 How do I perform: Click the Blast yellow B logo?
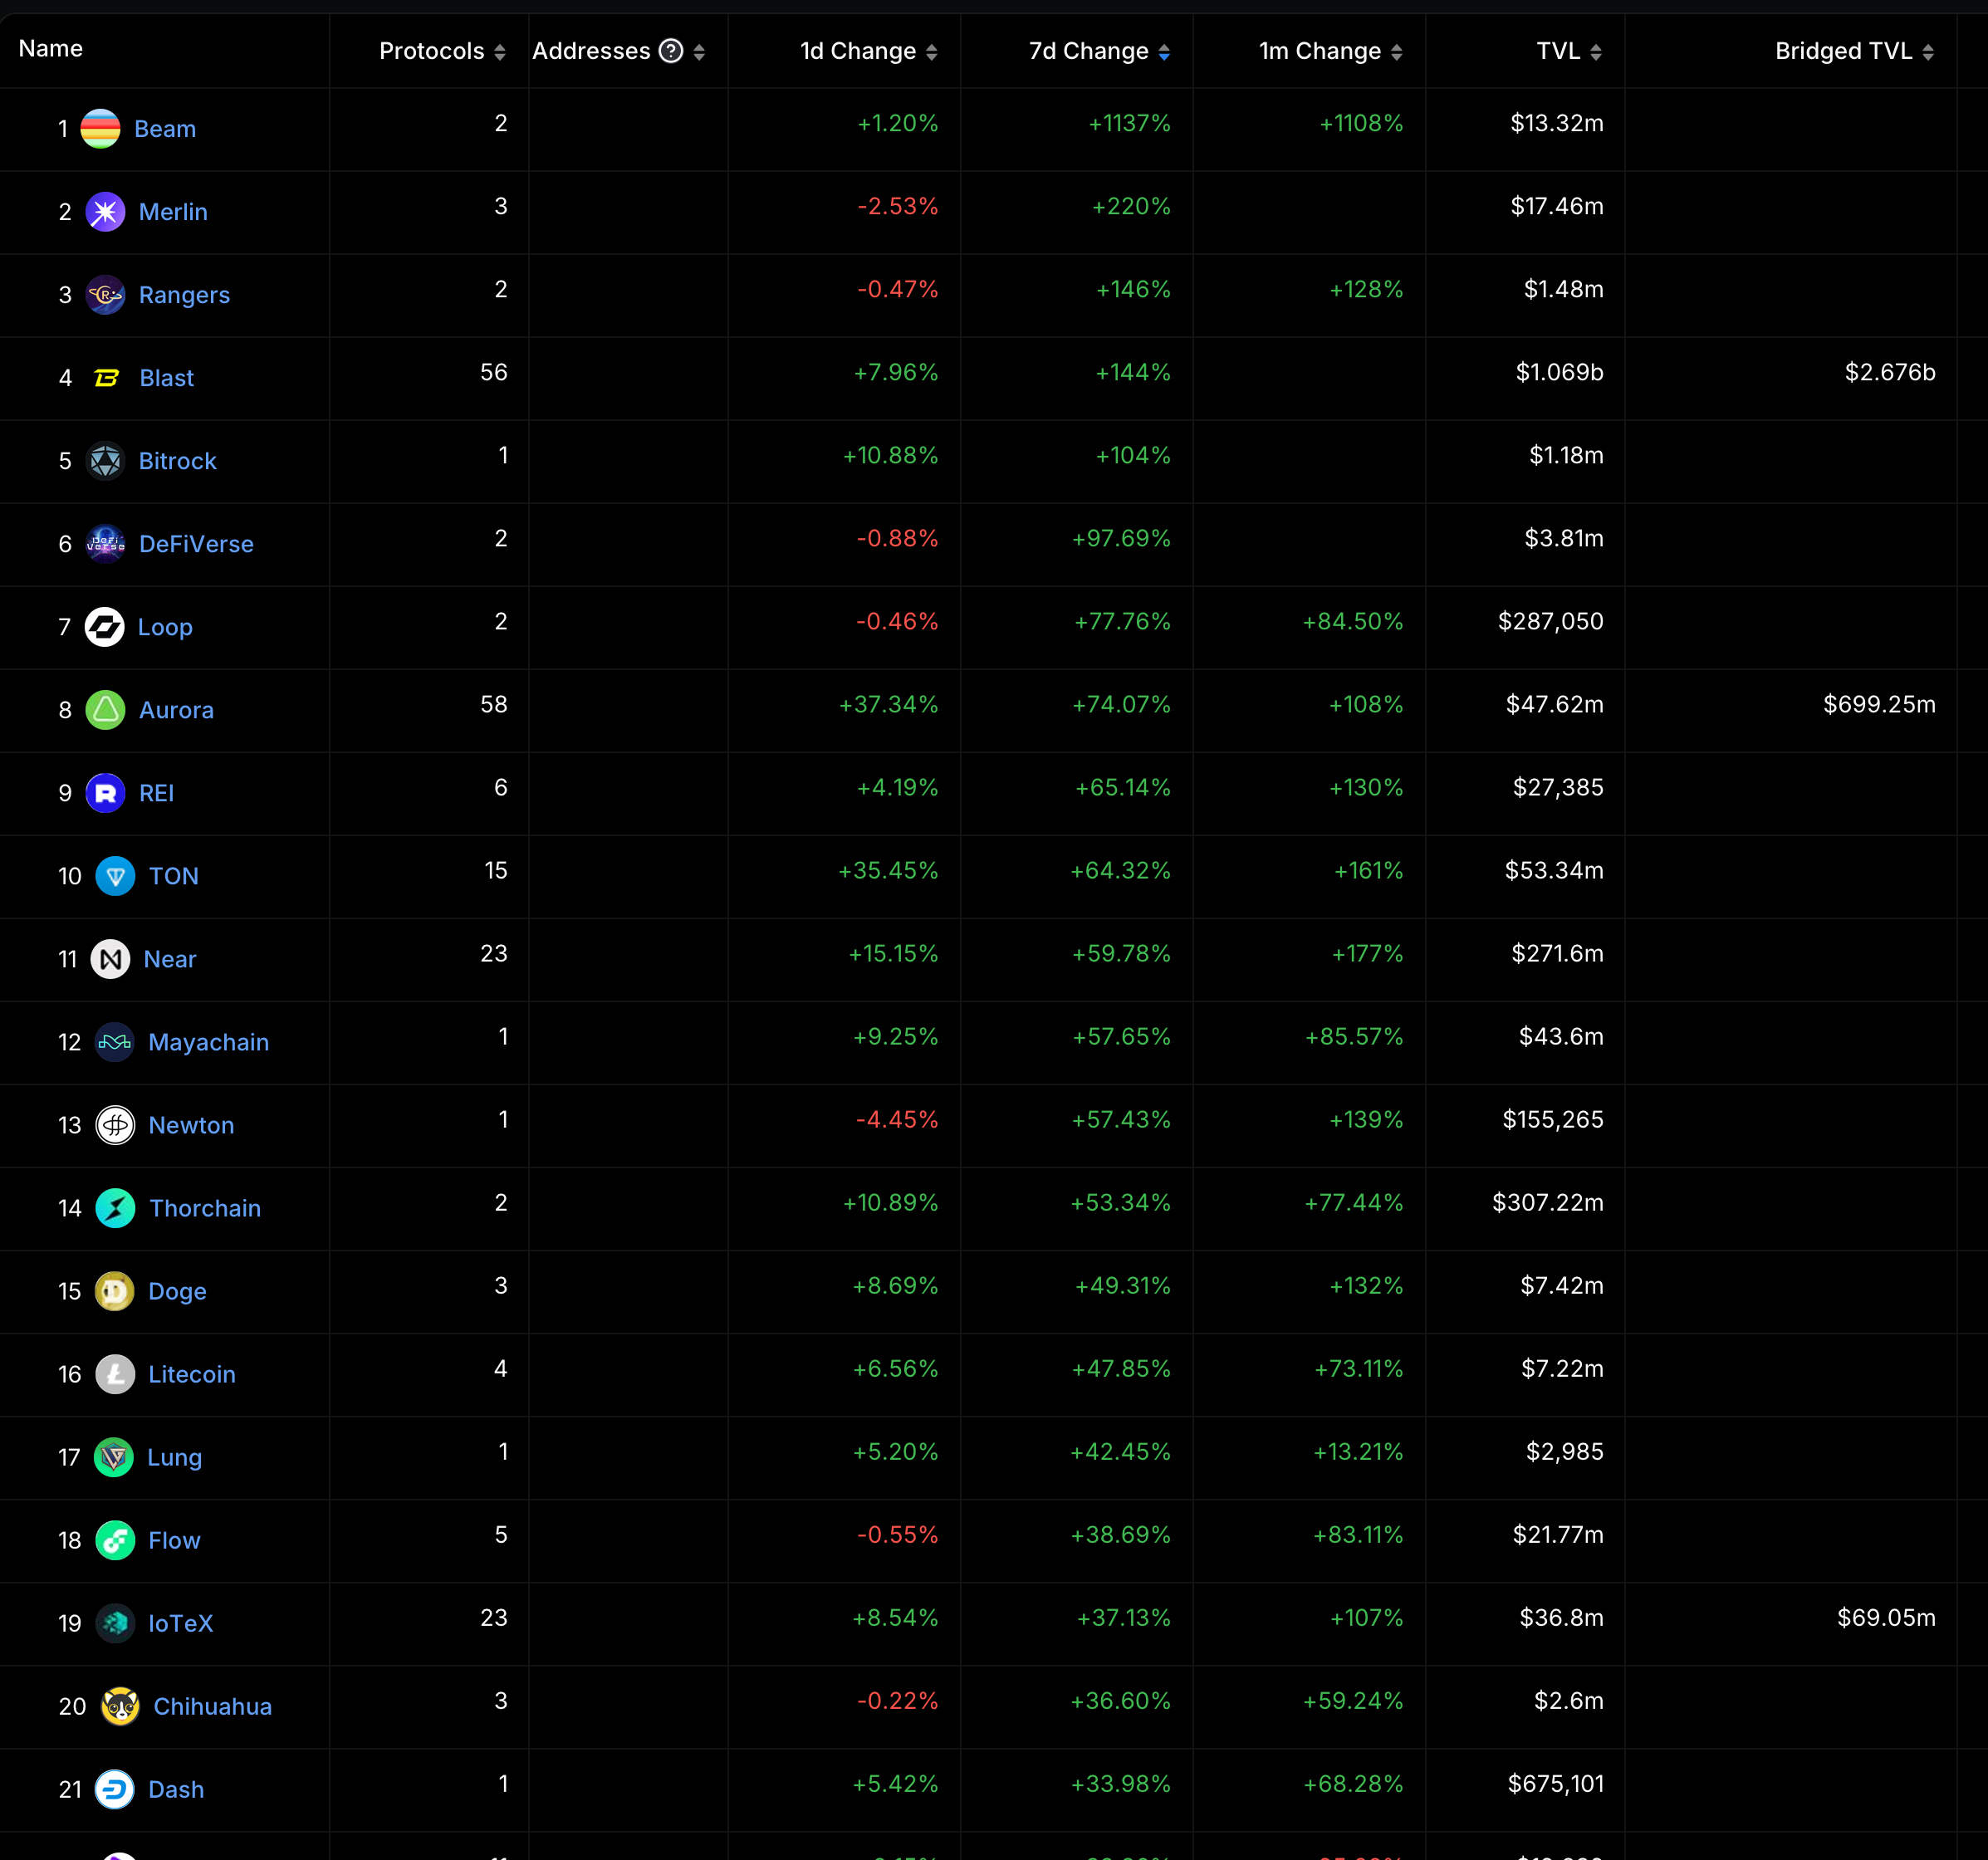pyautogui.click(x=106, y=378)
